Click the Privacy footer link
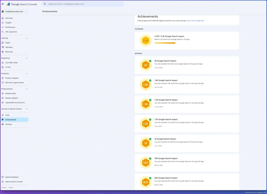 [x=4, y=187]
